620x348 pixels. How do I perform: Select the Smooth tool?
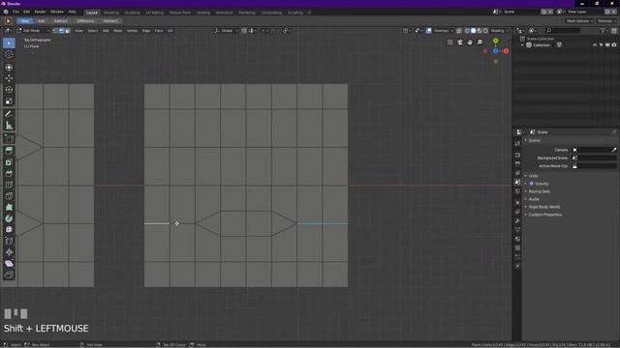click(9, 230)
